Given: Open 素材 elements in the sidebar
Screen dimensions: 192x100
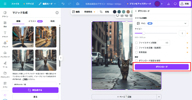Looking at the screenshot, I should 5,24.
